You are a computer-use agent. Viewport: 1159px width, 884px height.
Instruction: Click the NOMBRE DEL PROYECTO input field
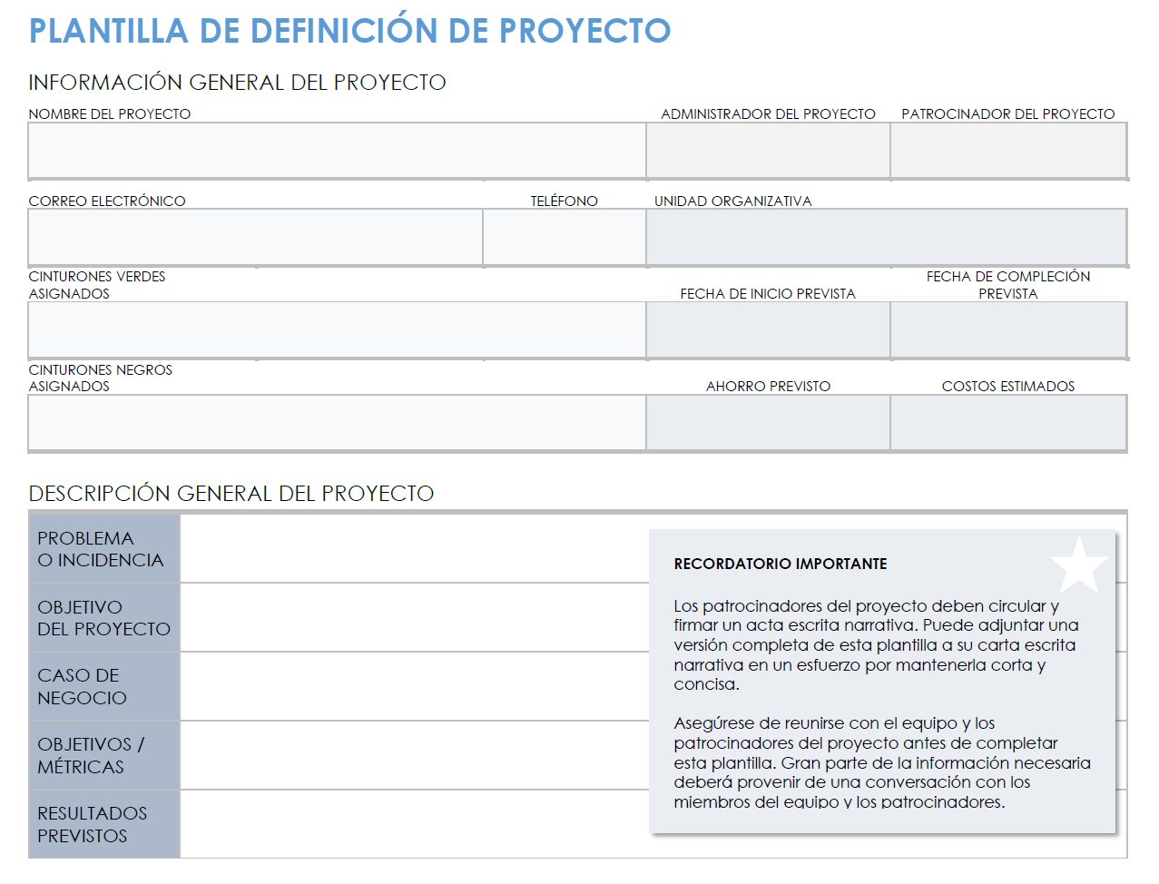(x=336, y=150)
